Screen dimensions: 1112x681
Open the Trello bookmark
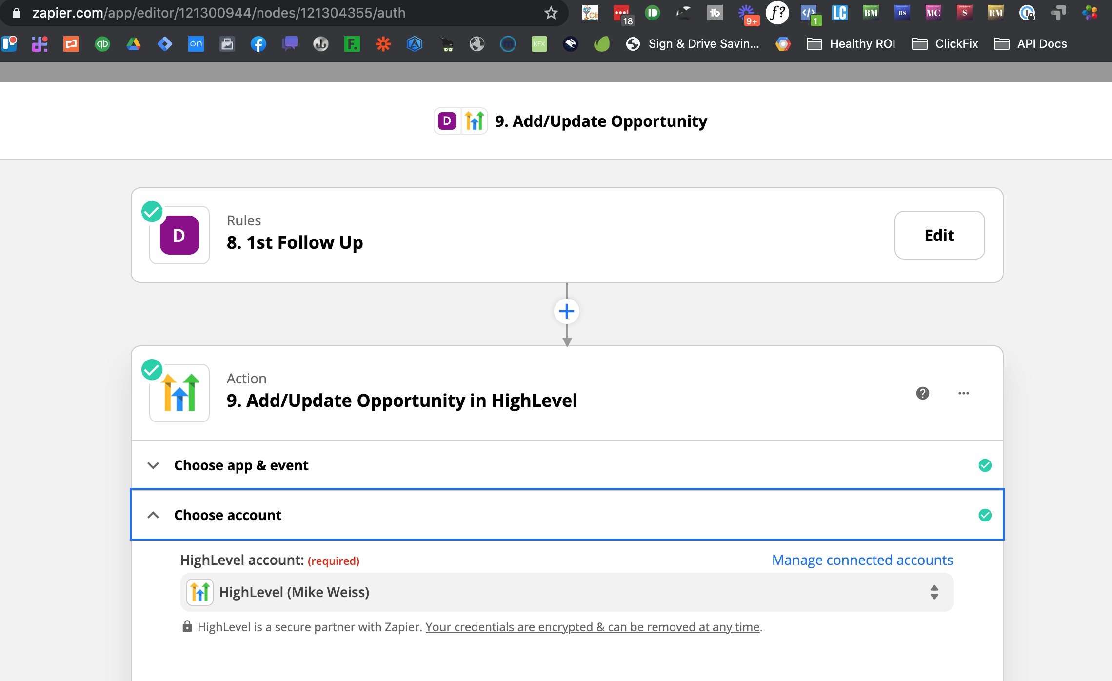tap(9, 44)
